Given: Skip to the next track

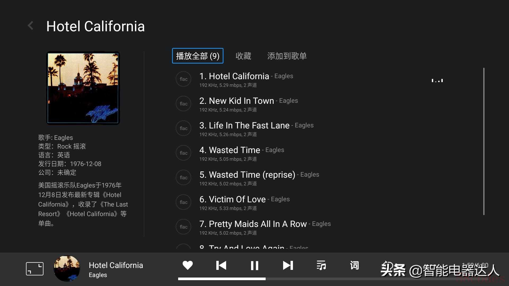Looking at the screenshot, I should 288,265.
